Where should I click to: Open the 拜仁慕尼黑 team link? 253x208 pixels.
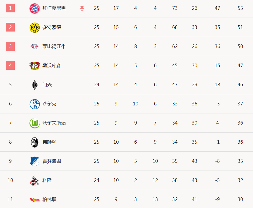pyautogui.click(x=54, y=8)
